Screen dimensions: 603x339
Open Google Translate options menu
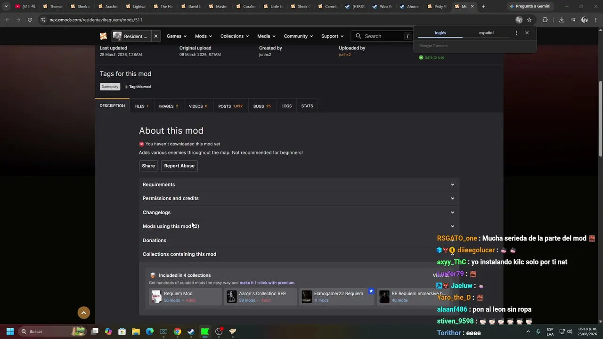(x=516, y=33)
